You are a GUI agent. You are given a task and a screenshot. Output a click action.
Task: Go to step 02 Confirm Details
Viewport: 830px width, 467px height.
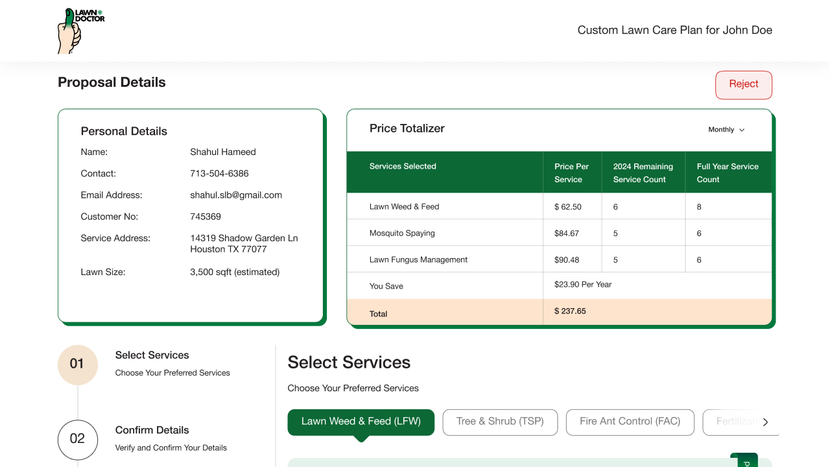click(77, 439)
